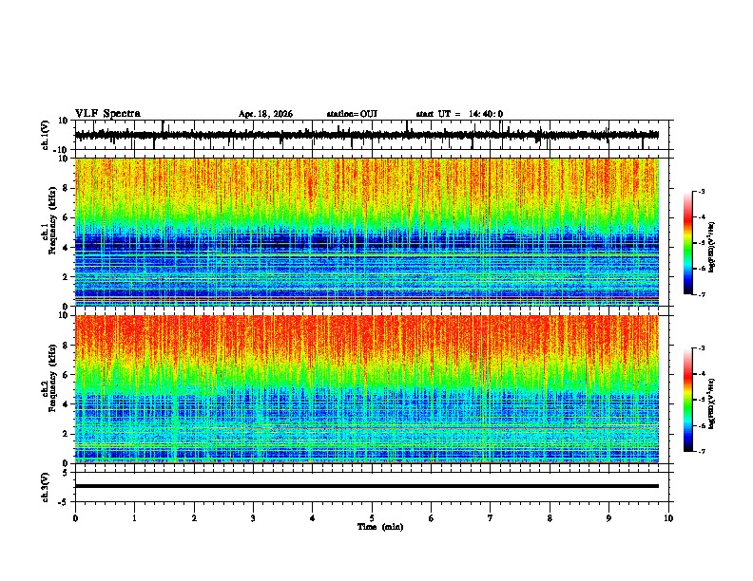Screen dimensions: 753x581
Task: Click the Time (min) axis label
Action: click(x=380, y=527)
